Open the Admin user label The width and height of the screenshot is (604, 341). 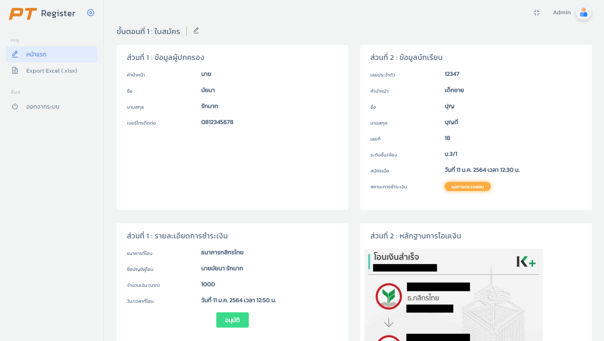(x=562, y=12)
